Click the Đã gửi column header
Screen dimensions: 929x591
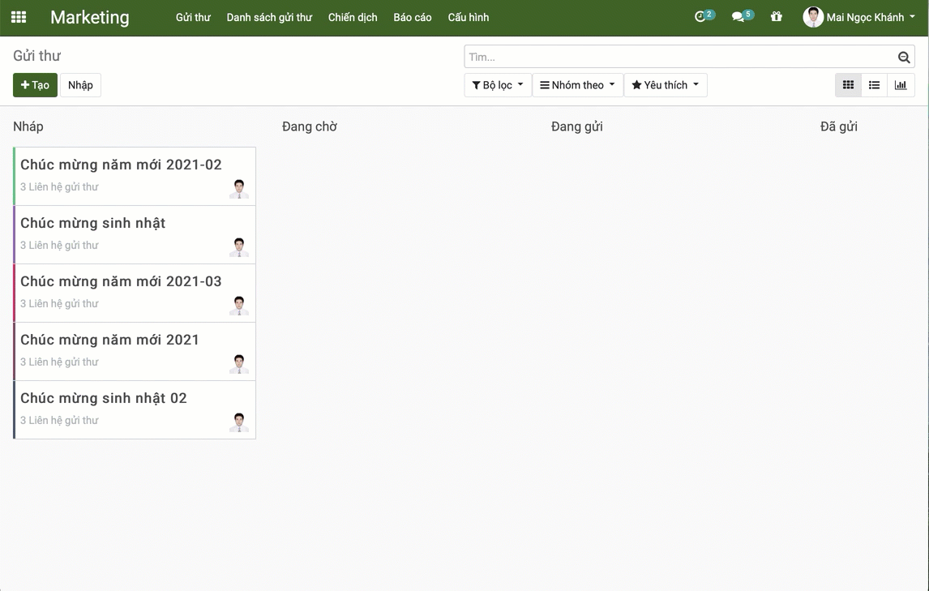click(838, 126)
